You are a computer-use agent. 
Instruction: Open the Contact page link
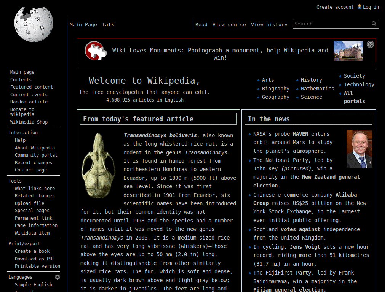[31, 170]
